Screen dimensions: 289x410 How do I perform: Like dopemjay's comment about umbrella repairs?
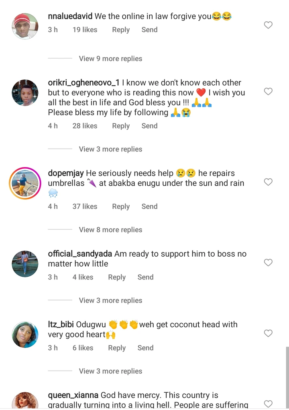[x=268, y=182]
